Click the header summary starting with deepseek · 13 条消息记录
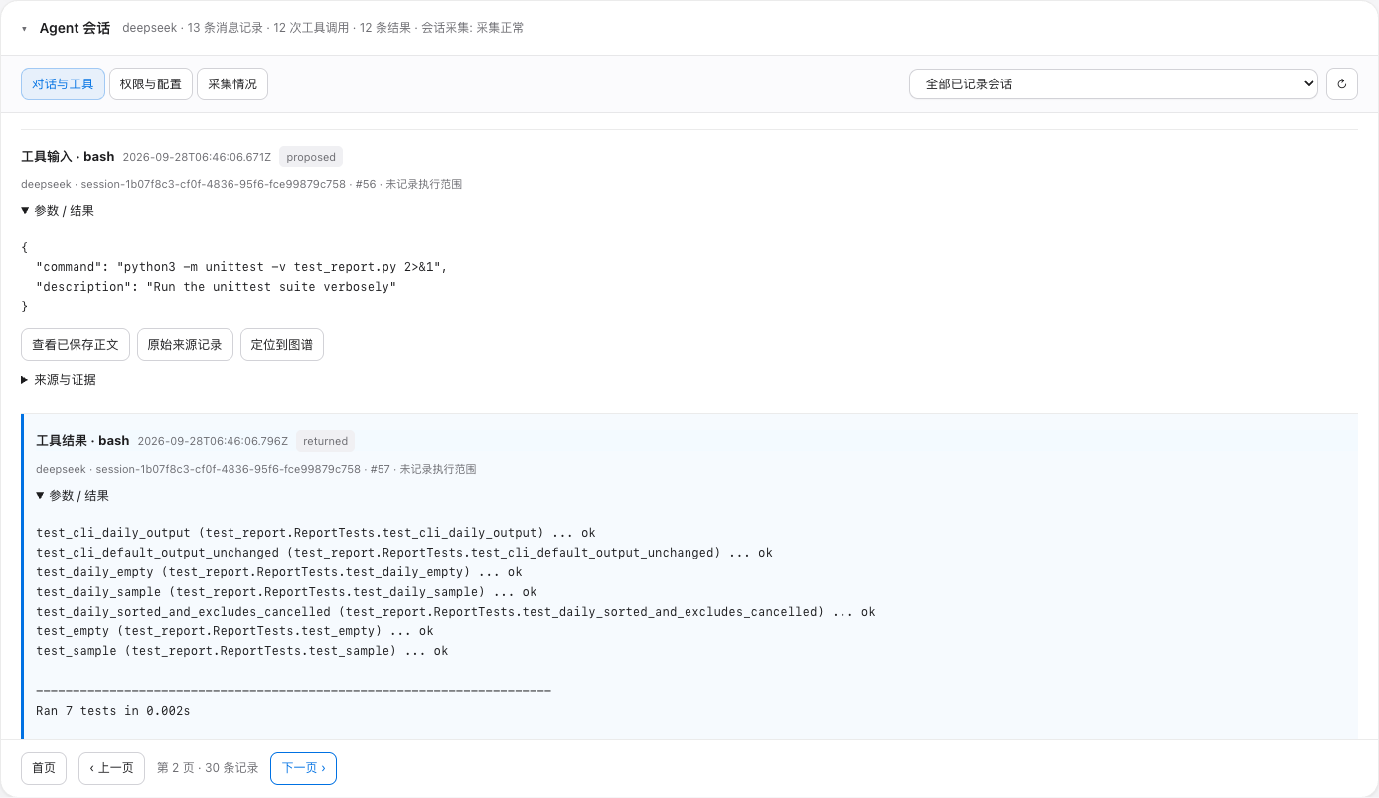Viewport: 1379px width, 798px height. tap(323, 28)
